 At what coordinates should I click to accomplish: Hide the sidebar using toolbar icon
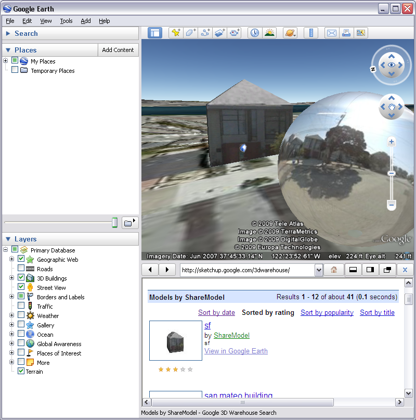click(x=155, y=33)
